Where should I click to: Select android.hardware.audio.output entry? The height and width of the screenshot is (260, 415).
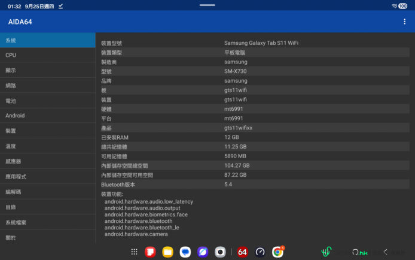tap(142, 208)
